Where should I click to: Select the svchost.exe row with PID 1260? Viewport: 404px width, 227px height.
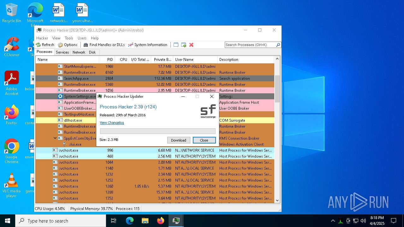(155, 186)
